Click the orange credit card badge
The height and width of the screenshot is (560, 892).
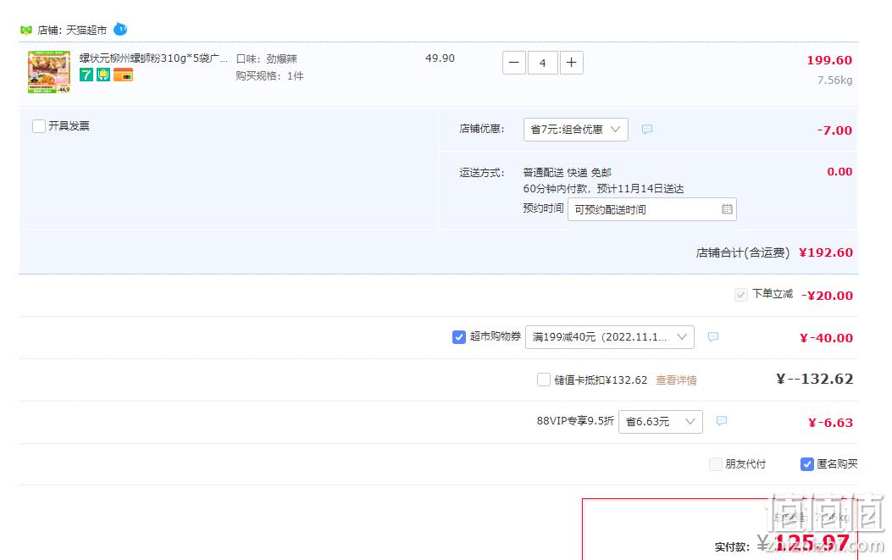[x=123, y=75]
